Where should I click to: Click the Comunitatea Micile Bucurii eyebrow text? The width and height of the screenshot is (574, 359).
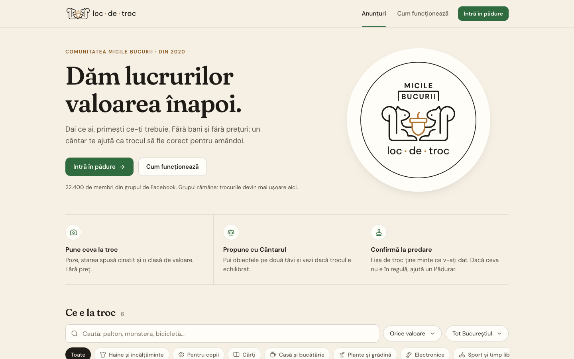point(125,52)
